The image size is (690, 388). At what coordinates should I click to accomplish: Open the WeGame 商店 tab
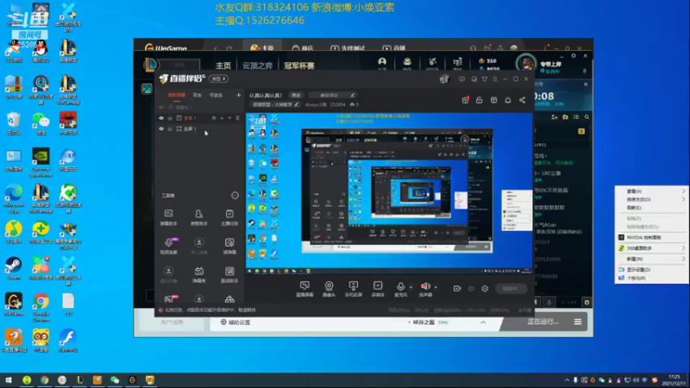coord(303,48)
